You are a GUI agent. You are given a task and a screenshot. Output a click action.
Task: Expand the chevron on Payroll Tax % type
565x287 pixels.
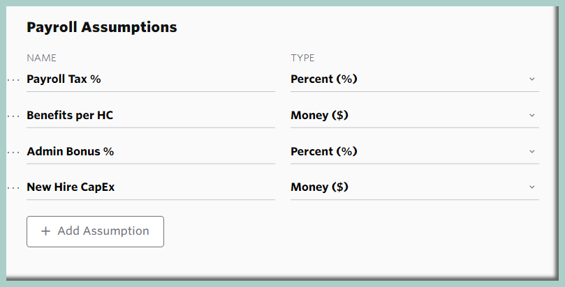click(x=531, y=79)
